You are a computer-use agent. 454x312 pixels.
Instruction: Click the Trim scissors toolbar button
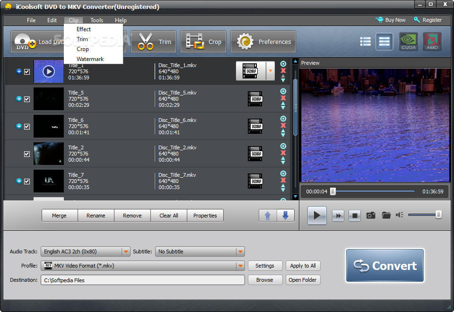[153, 42]
